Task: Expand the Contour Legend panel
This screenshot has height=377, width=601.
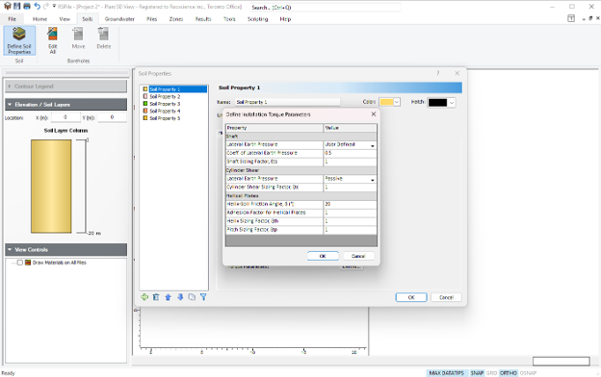Action: point(65,87)
